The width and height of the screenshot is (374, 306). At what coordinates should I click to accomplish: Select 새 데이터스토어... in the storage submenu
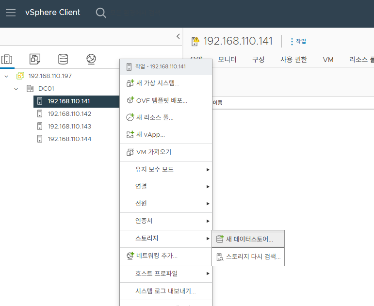point(248,239)
